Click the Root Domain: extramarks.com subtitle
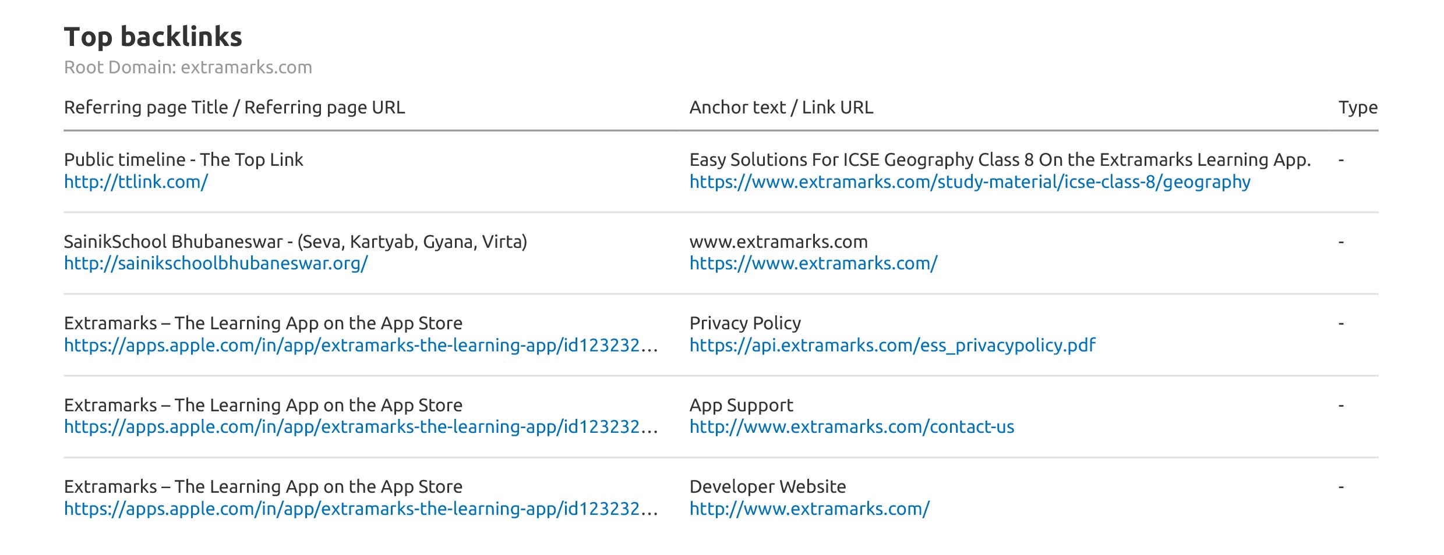The width and height of the screenshot is (1444, 555). click(188, 67)
